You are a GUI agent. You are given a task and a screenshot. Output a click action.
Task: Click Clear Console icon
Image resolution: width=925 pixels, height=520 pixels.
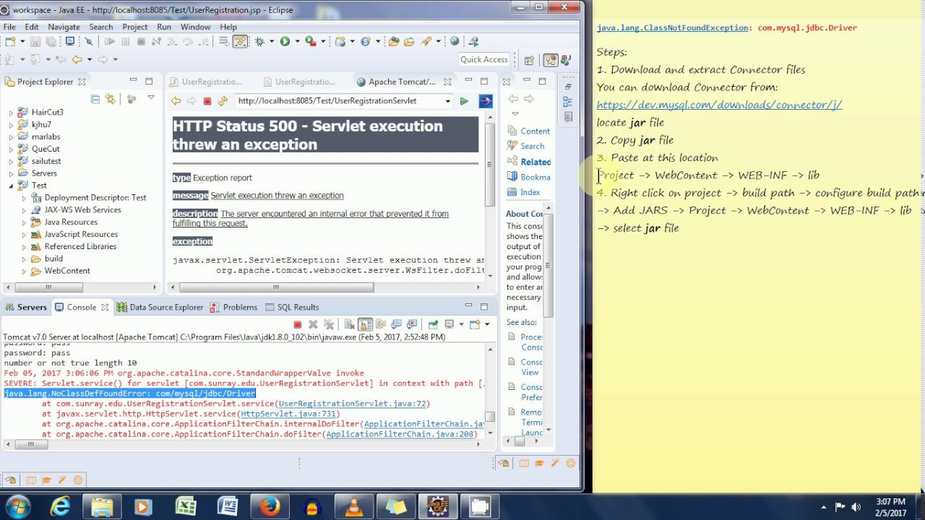pyautogui.click(x=349, y=324)
